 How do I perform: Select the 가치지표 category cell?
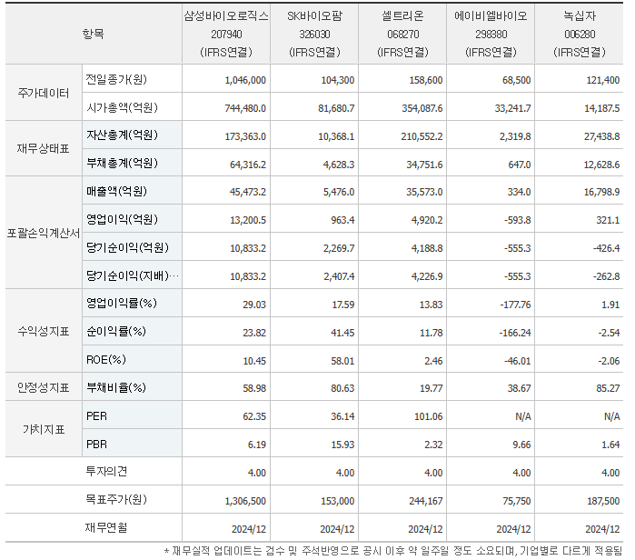pos(44,429)
